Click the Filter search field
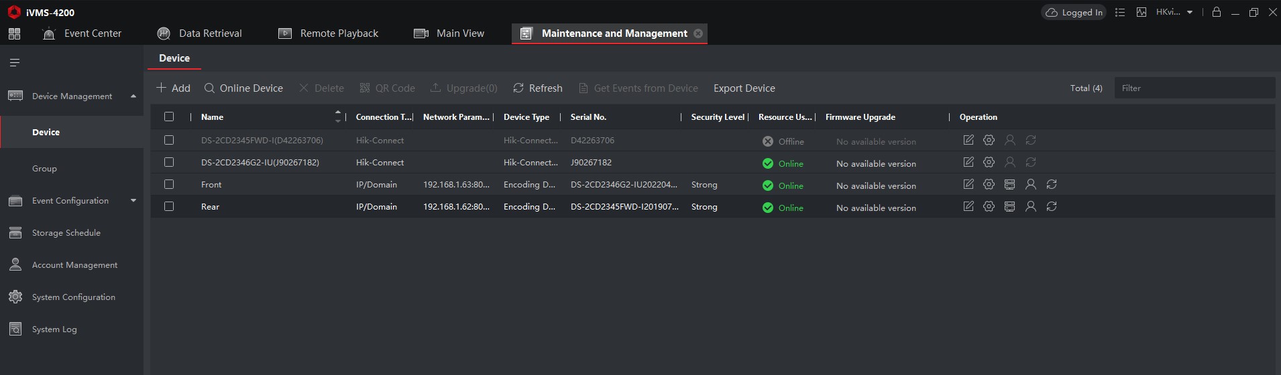1281x375 pixels. point(1194,88)
